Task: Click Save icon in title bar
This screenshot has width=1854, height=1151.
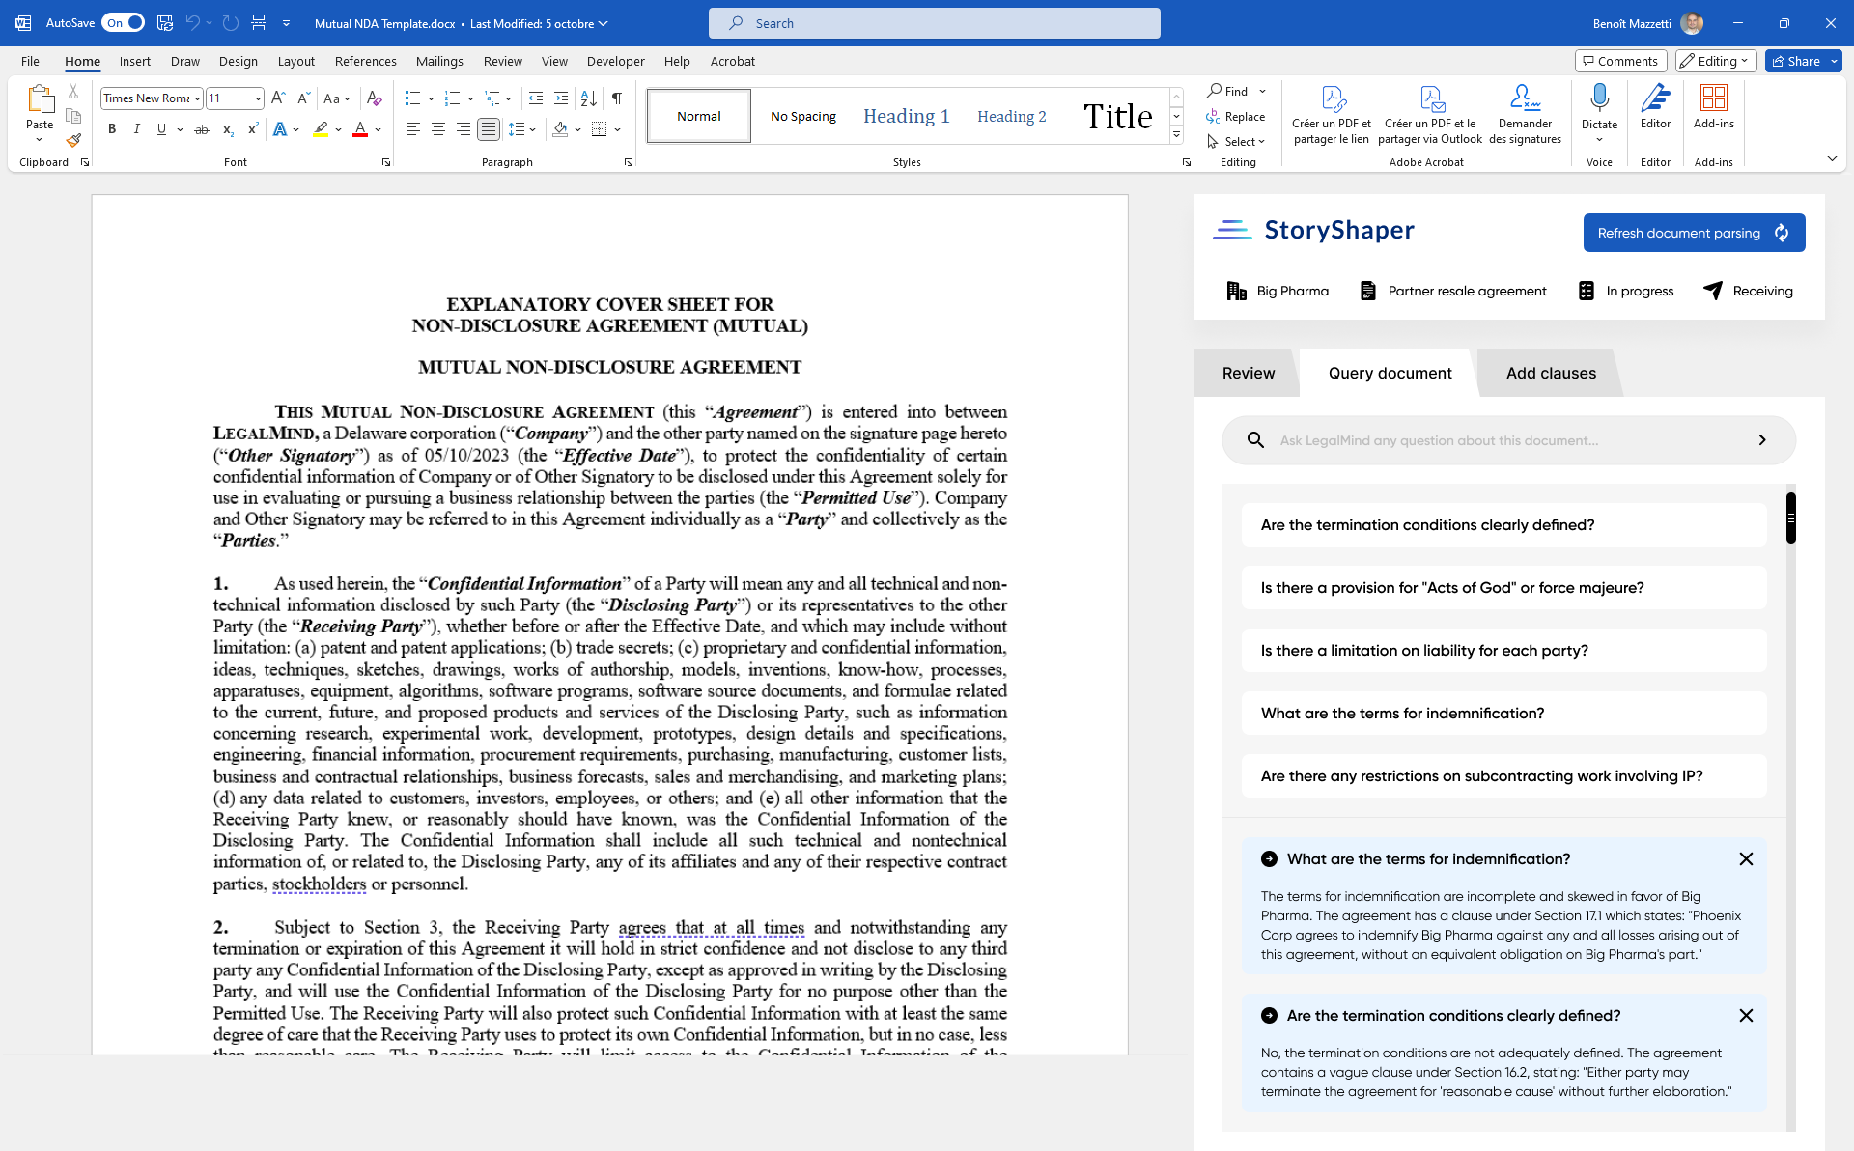Action: tap(165, 23)
